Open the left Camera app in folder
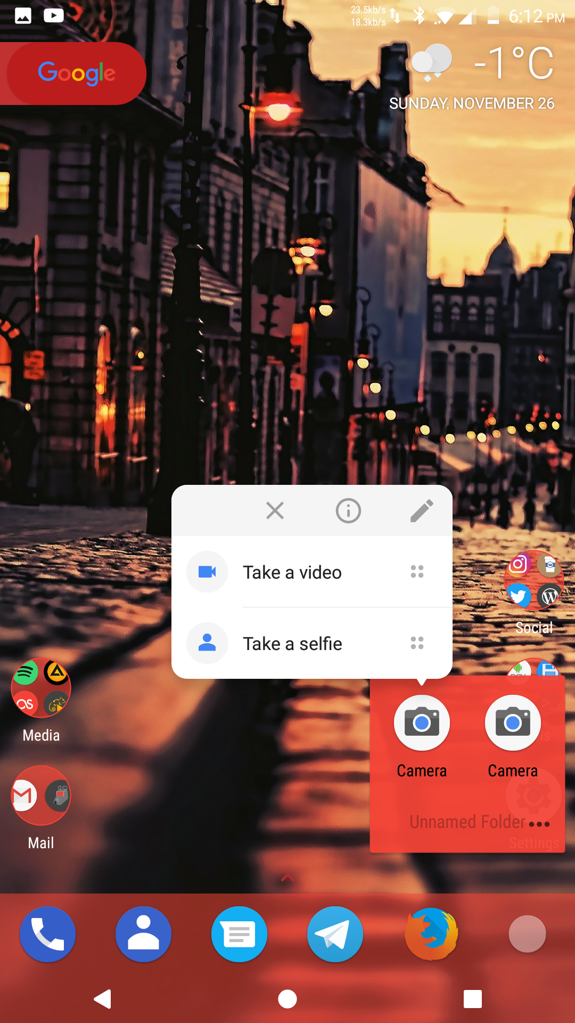The width and height of the screenshot is (575, 1023). click(422, 737)
